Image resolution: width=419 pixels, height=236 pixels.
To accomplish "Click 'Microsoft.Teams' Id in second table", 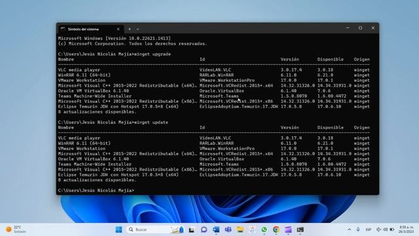I will [x=219, y=165].
